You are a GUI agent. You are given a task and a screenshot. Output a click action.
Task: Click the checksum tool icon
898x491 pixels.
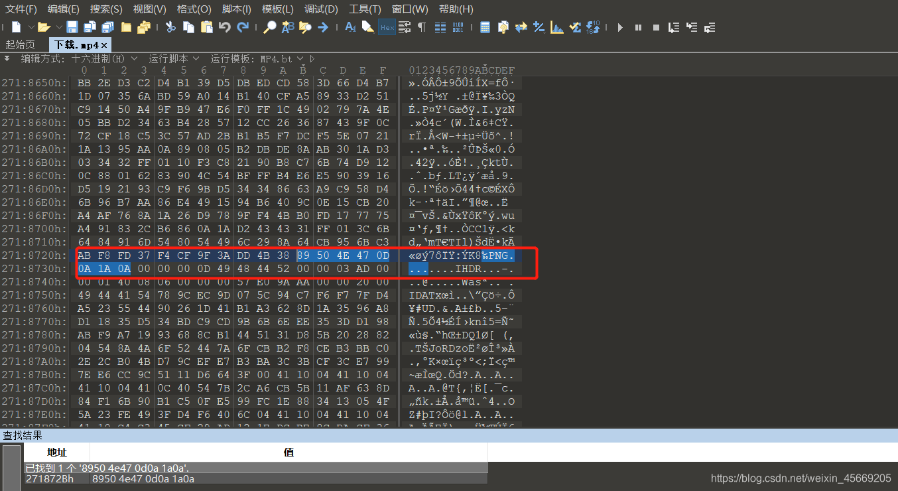click(574, 27)
